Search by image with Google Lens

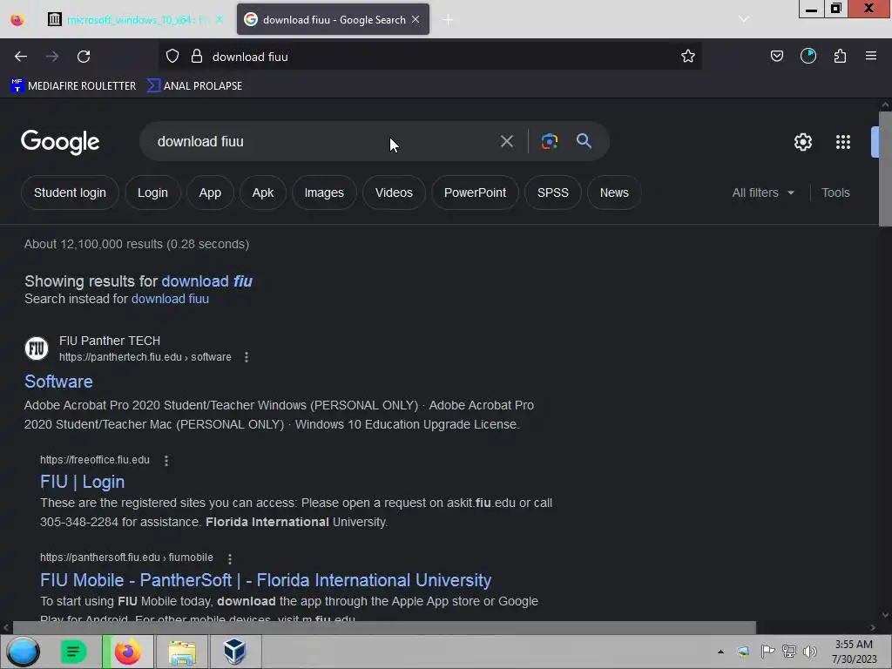click(x=550, y=141)
